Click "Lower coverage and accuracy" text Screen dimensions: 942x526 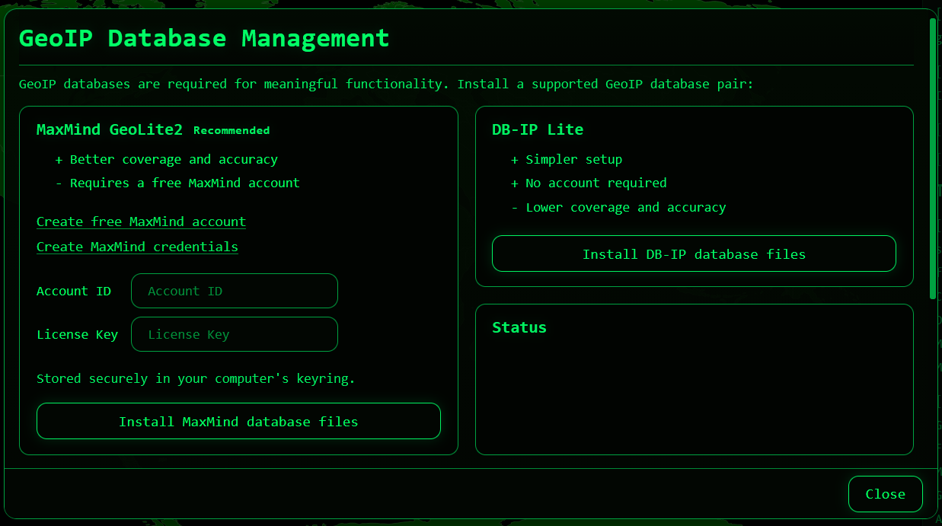click(x=626, y=207)
